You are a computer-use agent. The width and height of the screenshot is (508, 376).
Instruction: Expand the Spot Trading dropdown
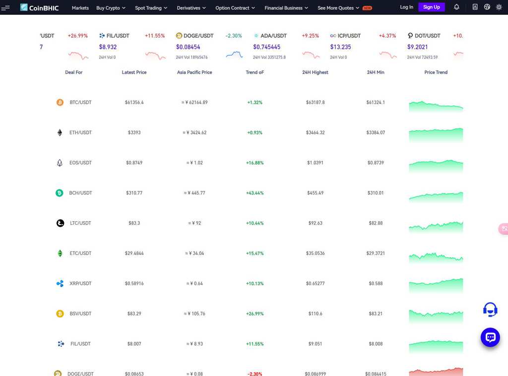(151, 8)
